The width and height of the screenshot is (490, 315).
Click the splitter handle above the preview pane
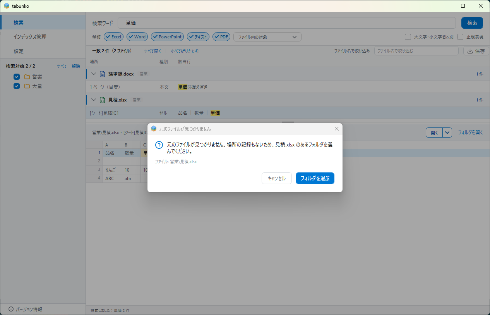coord(288,122)
